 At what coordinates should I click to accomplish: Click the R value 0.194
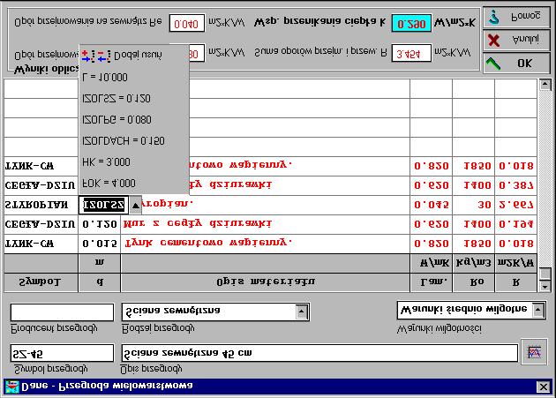516,224
